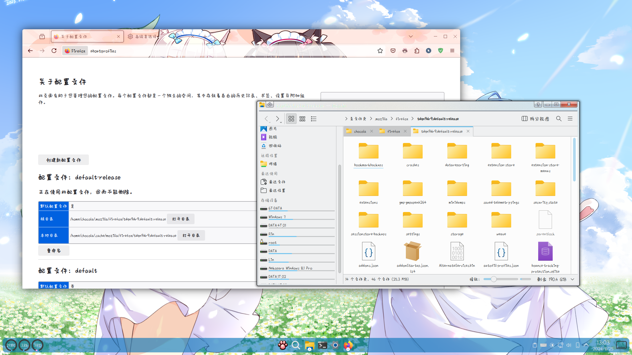Expand breadcrumb chevron before 主文件夹
Viewport: 632px width, 355px height.
pyautogui.click(x=346, y=119)
